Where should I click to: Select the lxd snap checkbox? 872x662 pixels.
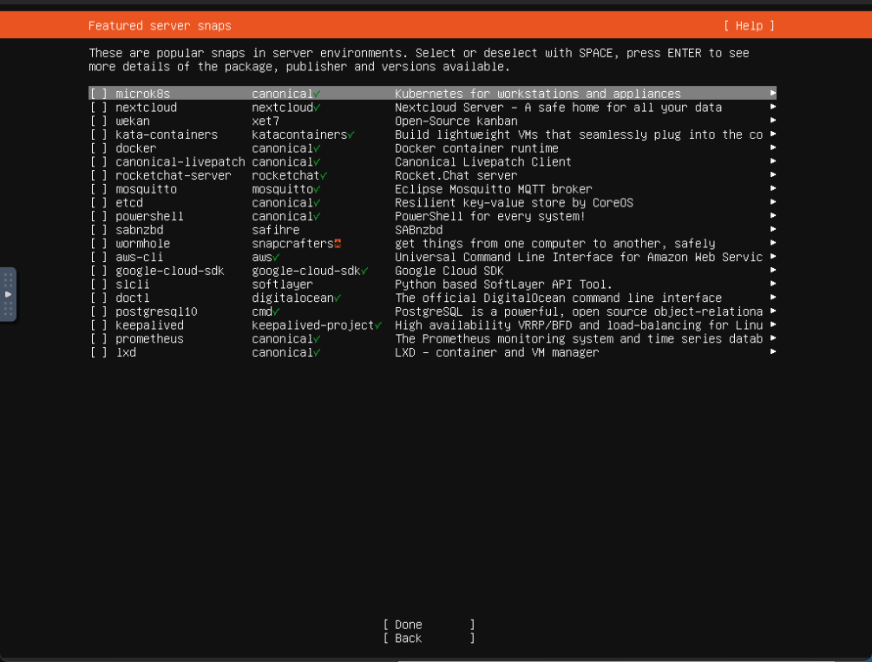pos(99,352)
